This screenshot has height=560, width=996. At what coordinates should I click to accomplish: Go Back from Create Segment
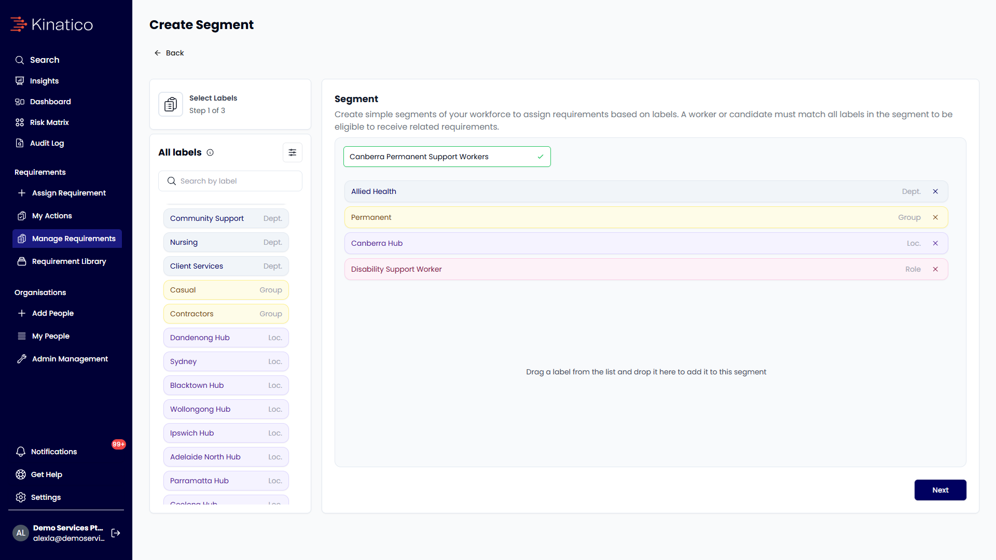tap(169, 53)
